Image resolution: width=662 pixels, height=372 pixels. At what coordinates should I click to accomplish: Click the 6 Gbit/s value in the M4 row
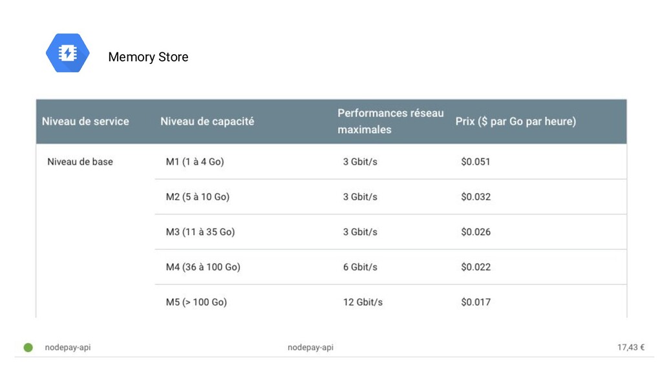coord(360,267)
